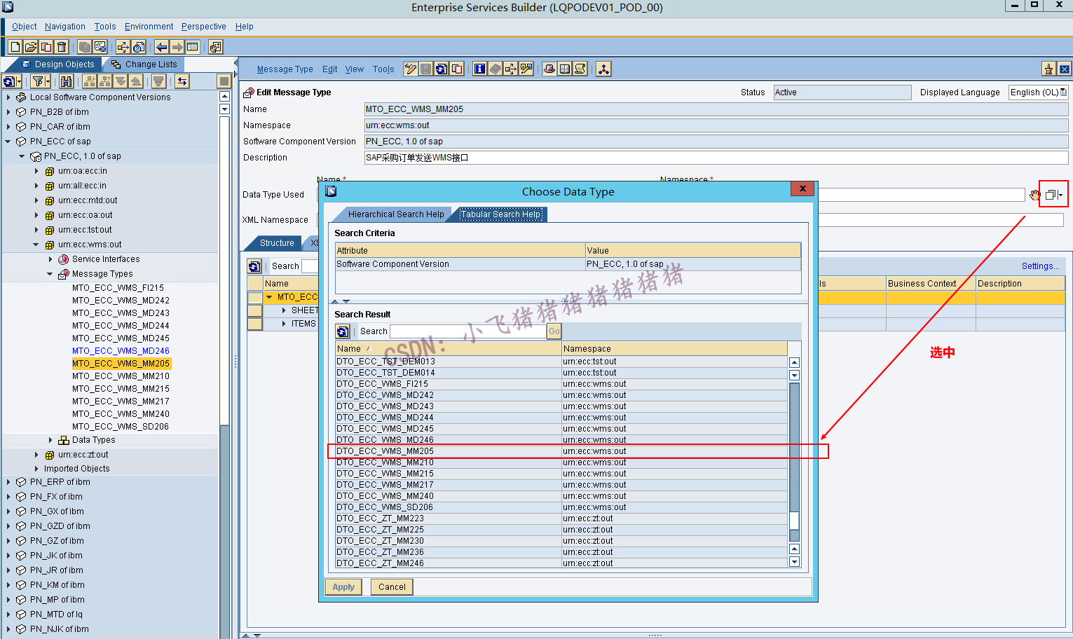Select DTO_ECC_TST_DEM014 result row
This screenshot has height=639, width=1073.
pyautogui.click(x=561, y=373)
